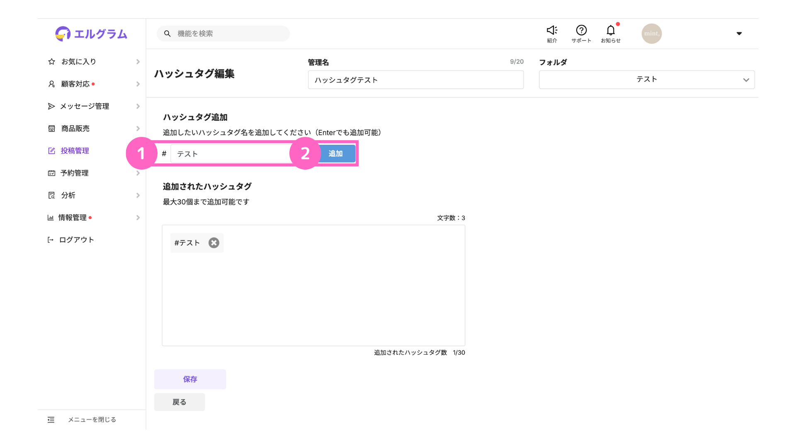Click the ログアウト exit icon
This screenshot has width=796, height=448.
51,240
